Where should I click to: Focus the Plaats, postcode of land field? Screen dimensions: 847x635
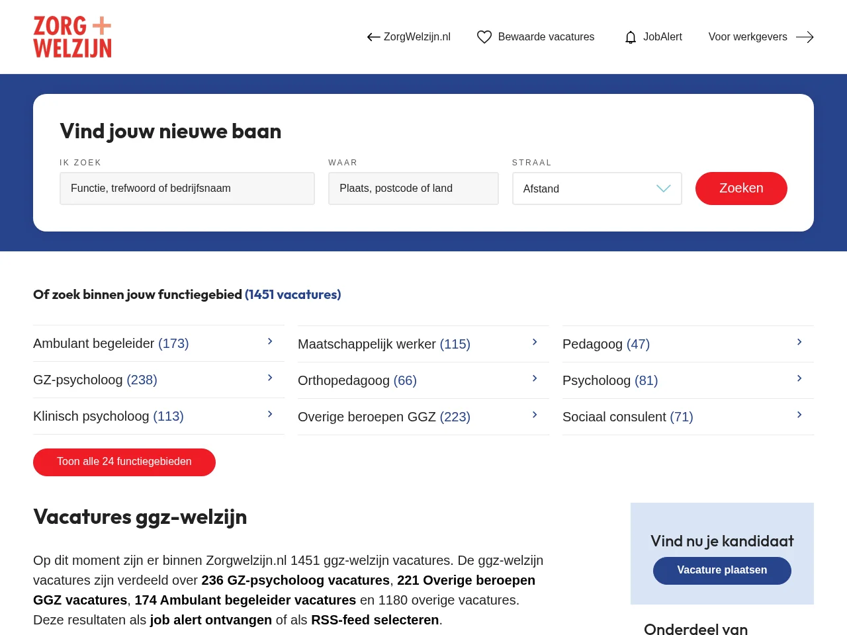pyautogui.click(x=414, y=189)
